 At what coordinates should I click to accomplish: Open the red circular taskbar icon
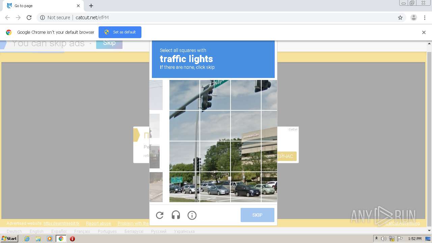point(72,239)
